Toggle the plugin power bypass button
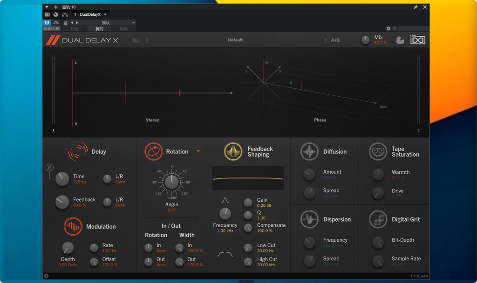477x283 pixels. point(47,22)
